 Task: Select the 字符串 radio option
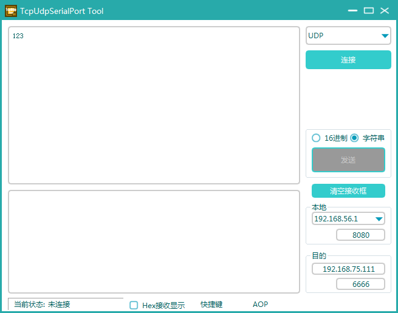point(354,138)
